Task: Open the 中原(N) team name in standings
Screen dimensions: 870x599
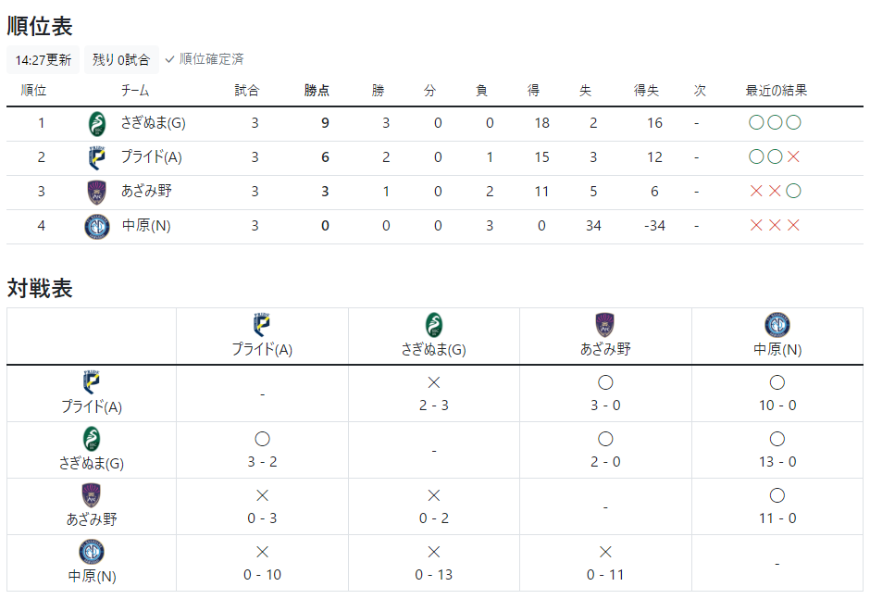Action: pos(146,226)
